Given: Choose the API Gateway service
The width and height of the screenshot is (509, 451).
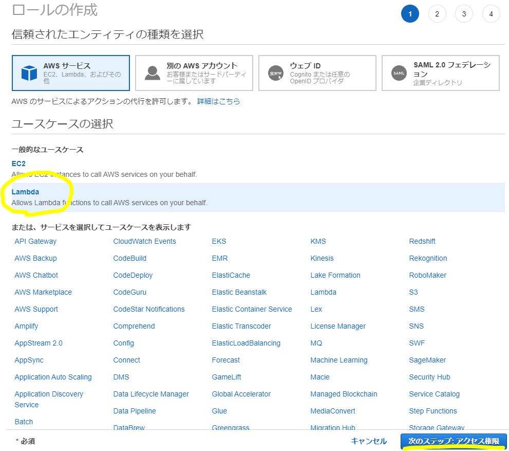Looking at the screenshot, I should [x=35, y=241].
